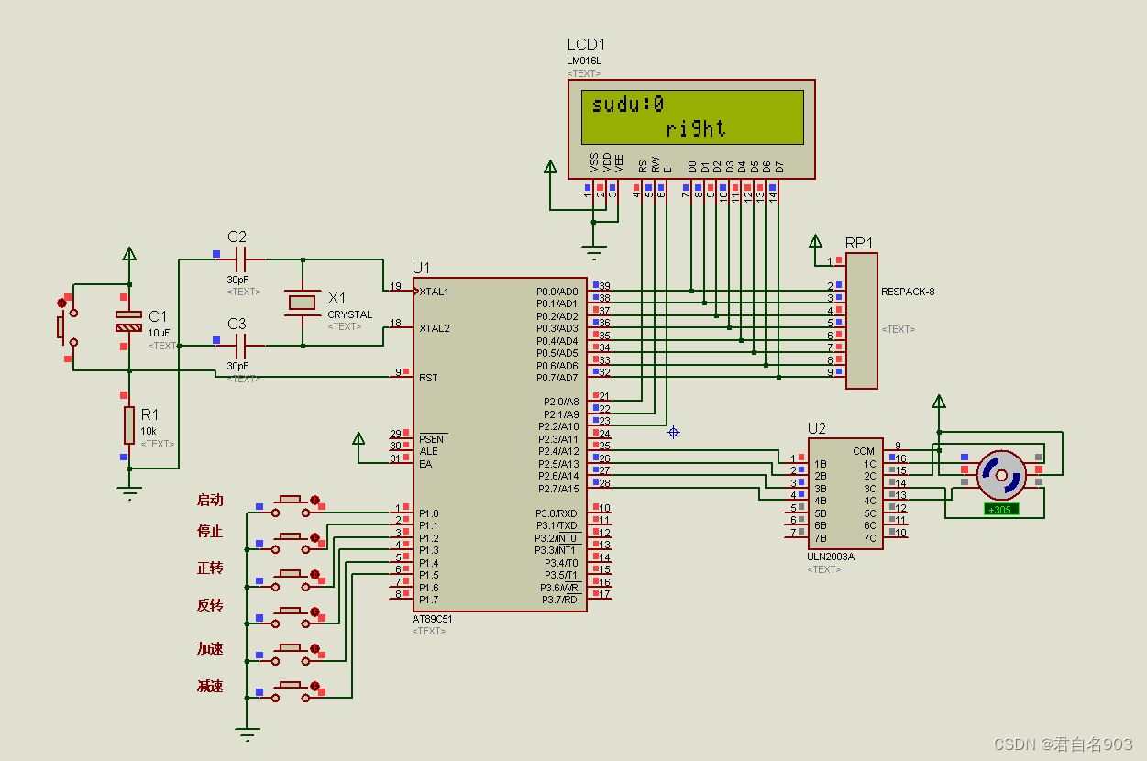The image size is (1147, 761).
Task: Click the P0.0/AD0 pin label
Action: 557,292
